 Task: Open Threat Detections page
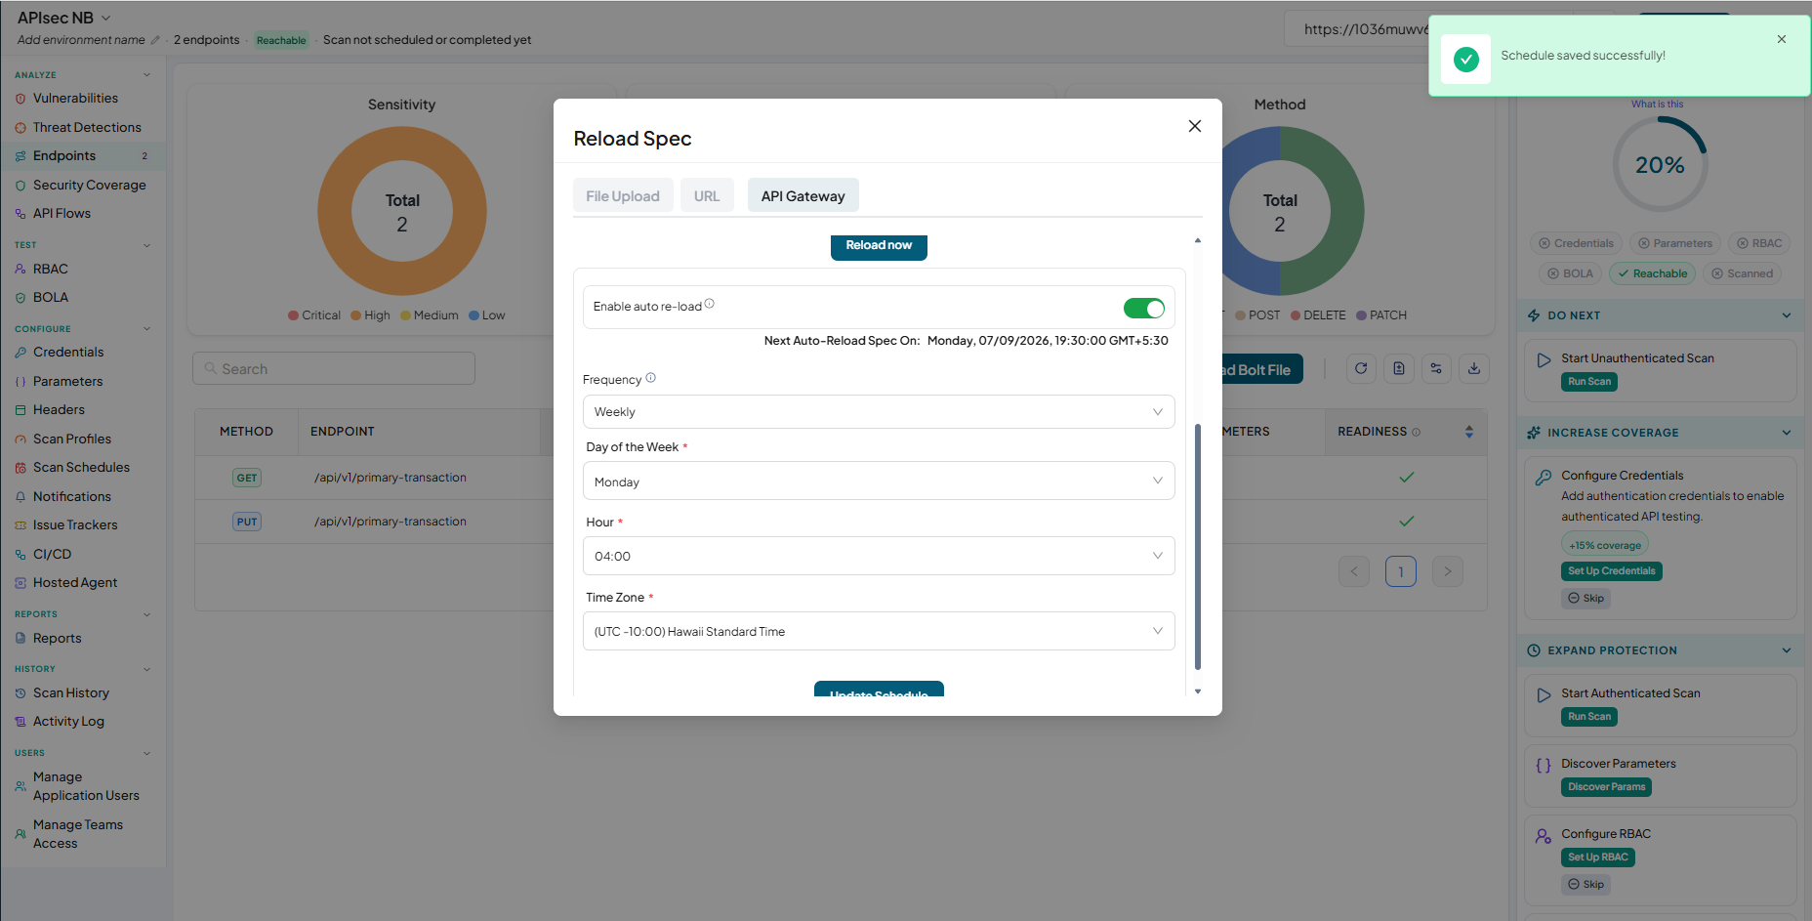(87, 127)
